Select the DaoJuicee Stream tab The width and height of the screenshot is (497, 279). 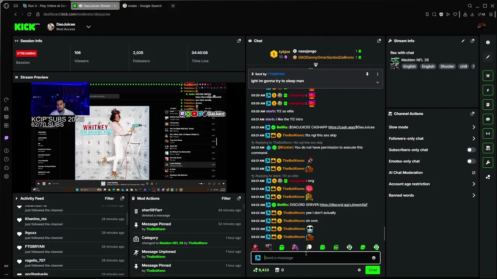pyautogui.click(x=95, y=6)
